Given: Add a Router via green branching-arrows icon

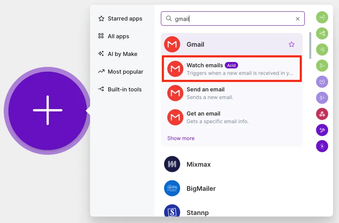Looking at the screenshot, I should (x=322, y=33).
